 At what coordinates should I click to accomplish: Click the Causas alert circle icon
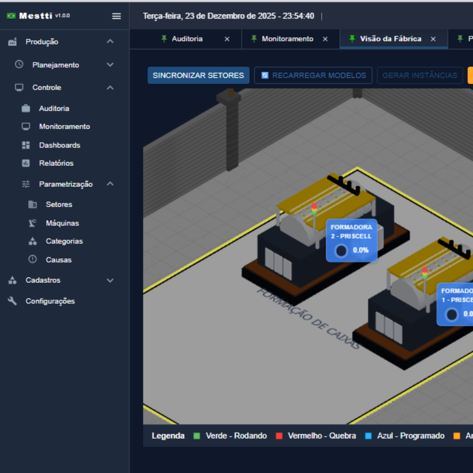[x=32, y=259]
